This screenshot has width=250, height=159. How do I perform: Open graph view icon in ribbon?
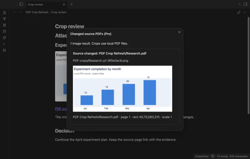click(4, 19)
